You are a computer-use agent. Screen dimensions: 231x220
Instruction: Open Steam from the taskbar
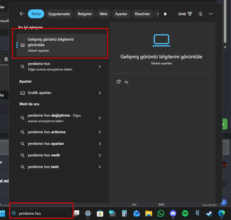coord(209,213)
